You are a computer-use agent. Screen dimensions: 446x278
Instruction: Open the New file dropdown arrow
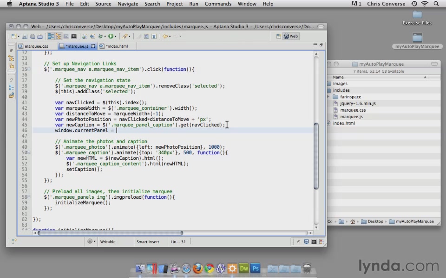pyautogui.click(x=19, y=36)
